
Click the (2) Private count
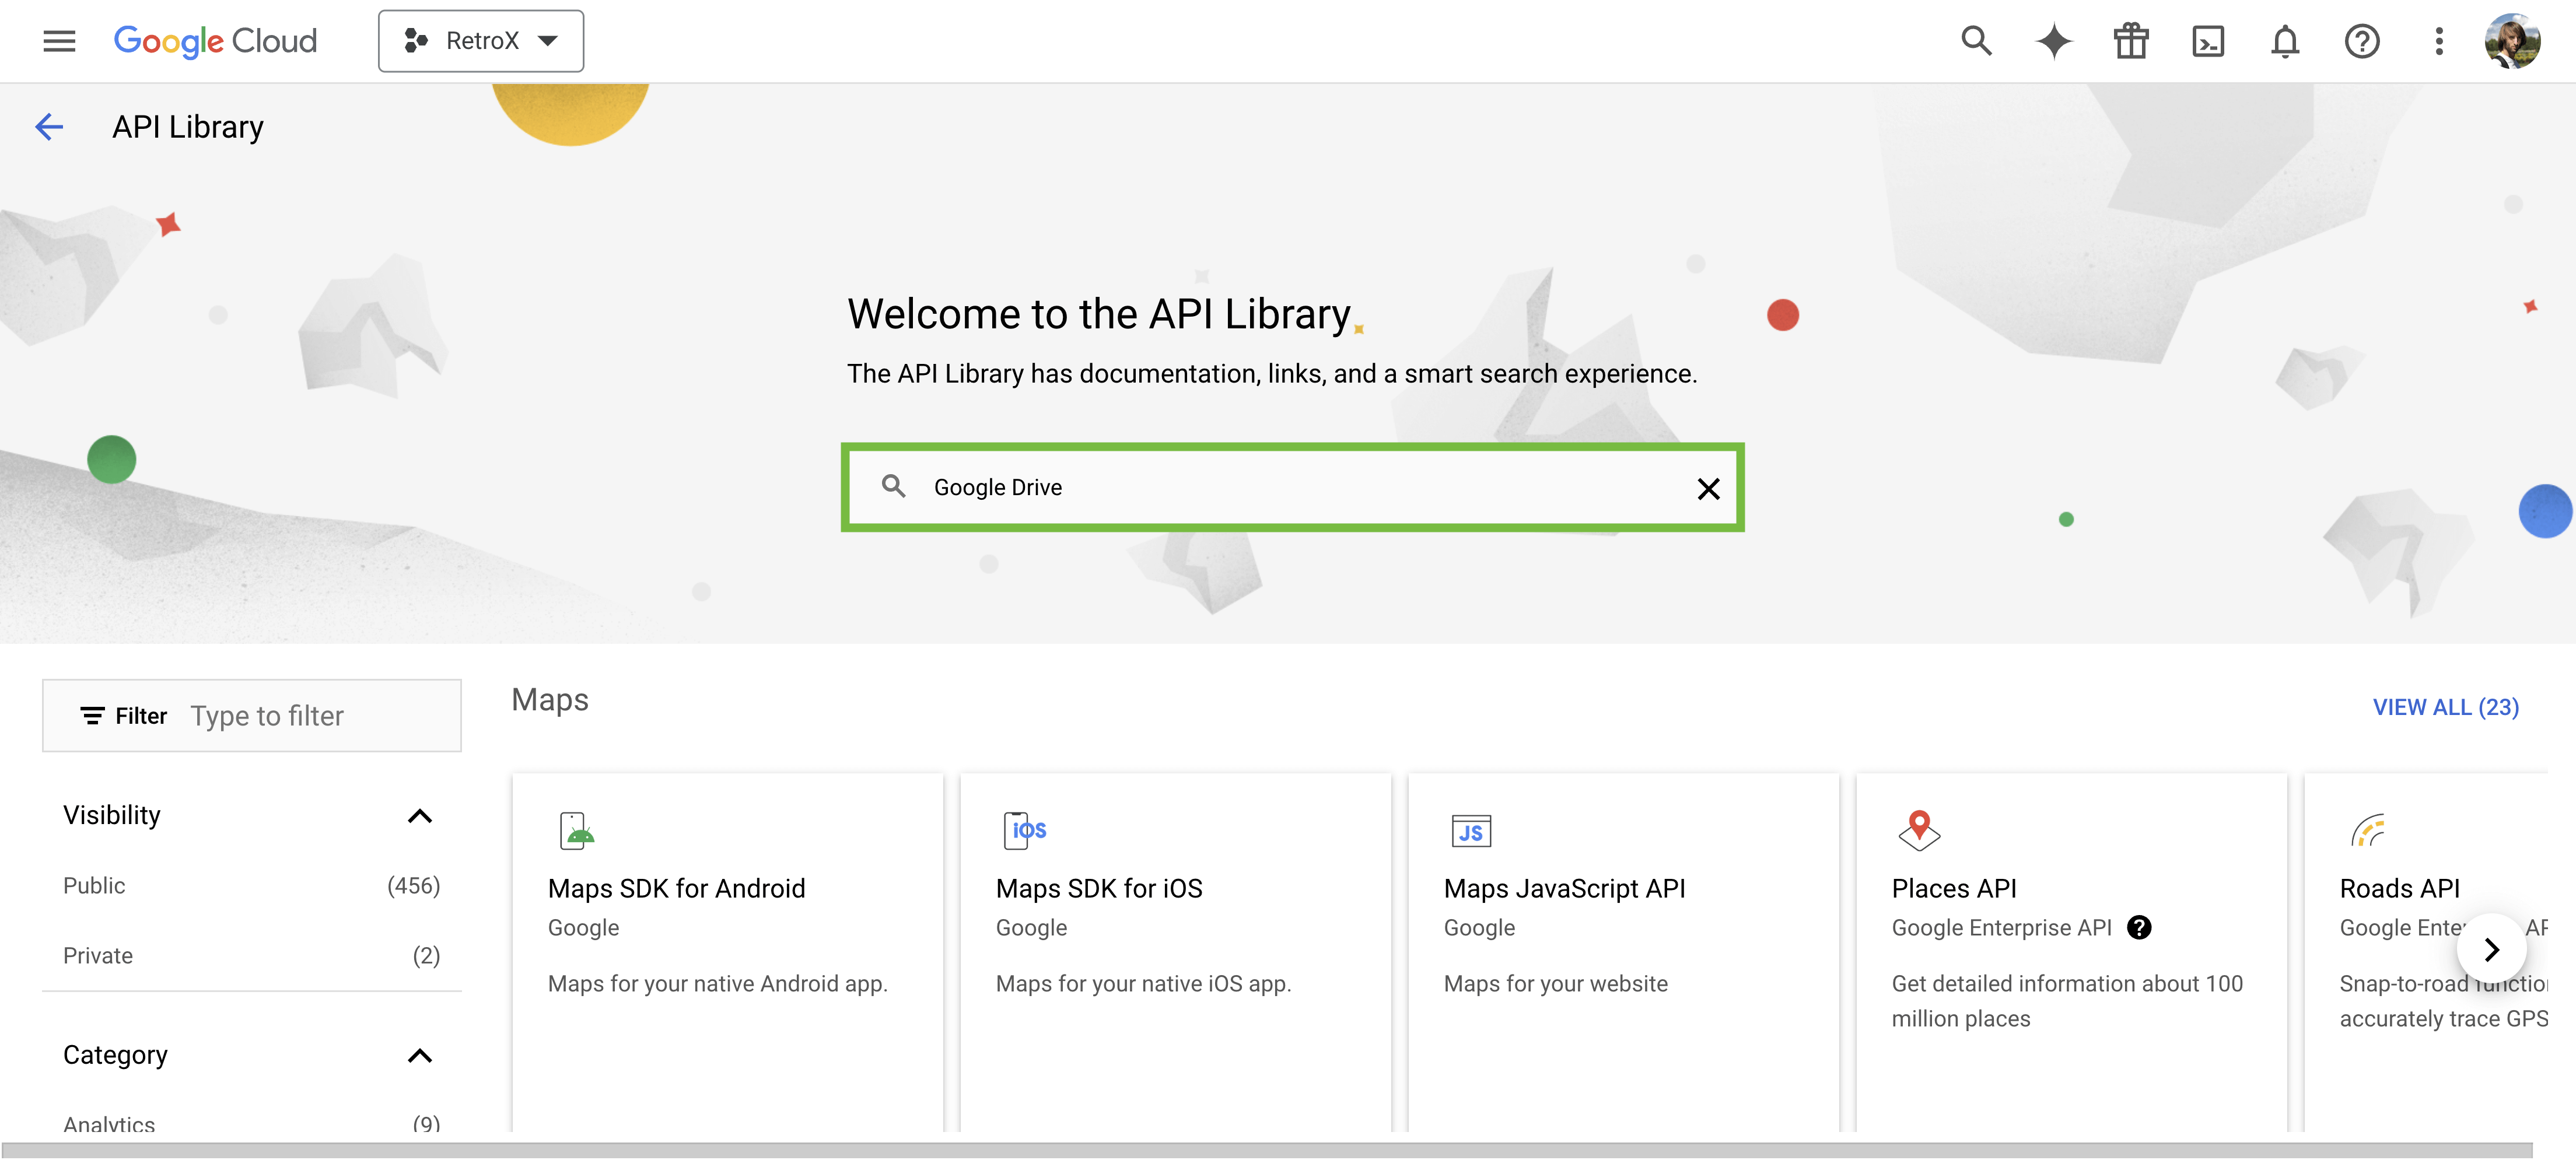[x=426, y=956]
